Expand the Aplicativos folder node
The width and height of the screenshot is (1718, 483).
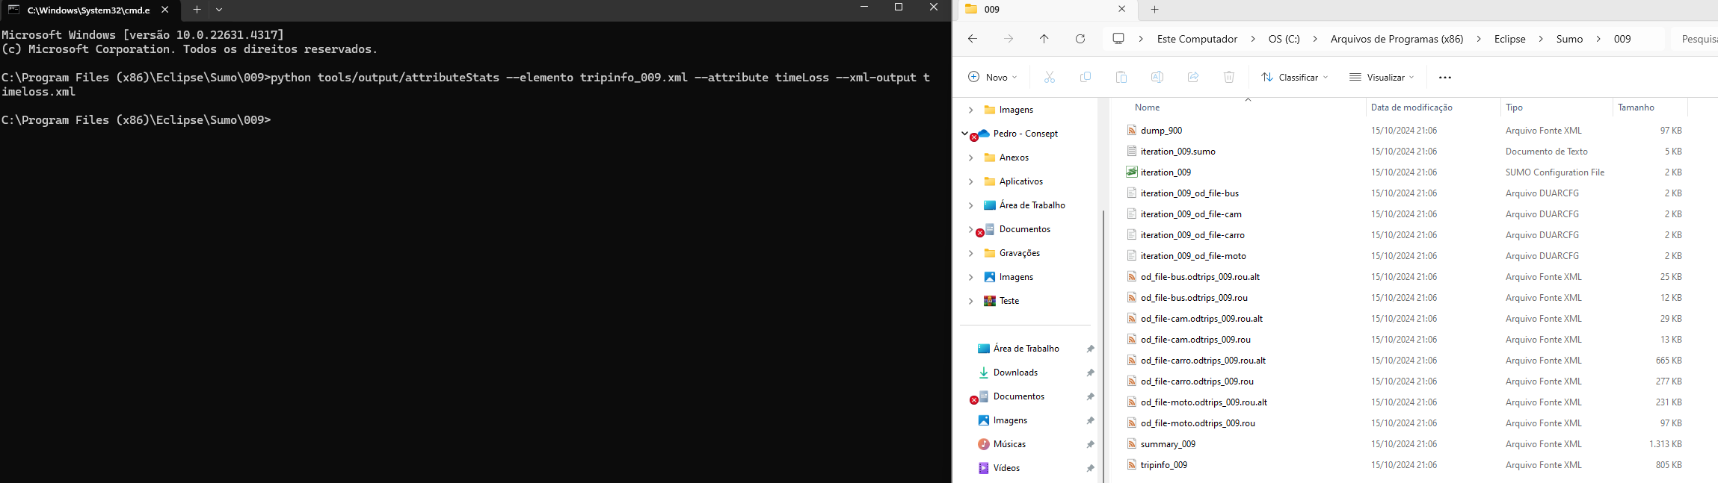(970, 181)
